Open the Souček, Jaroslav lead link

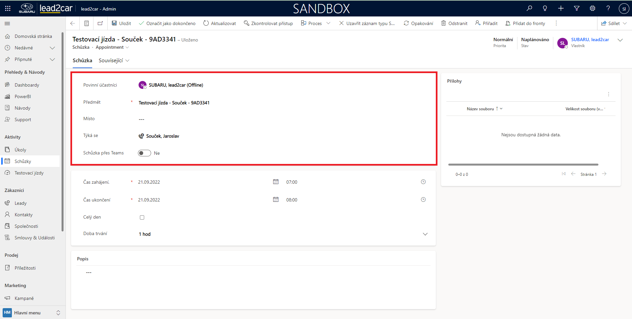(x=163, y=136)
